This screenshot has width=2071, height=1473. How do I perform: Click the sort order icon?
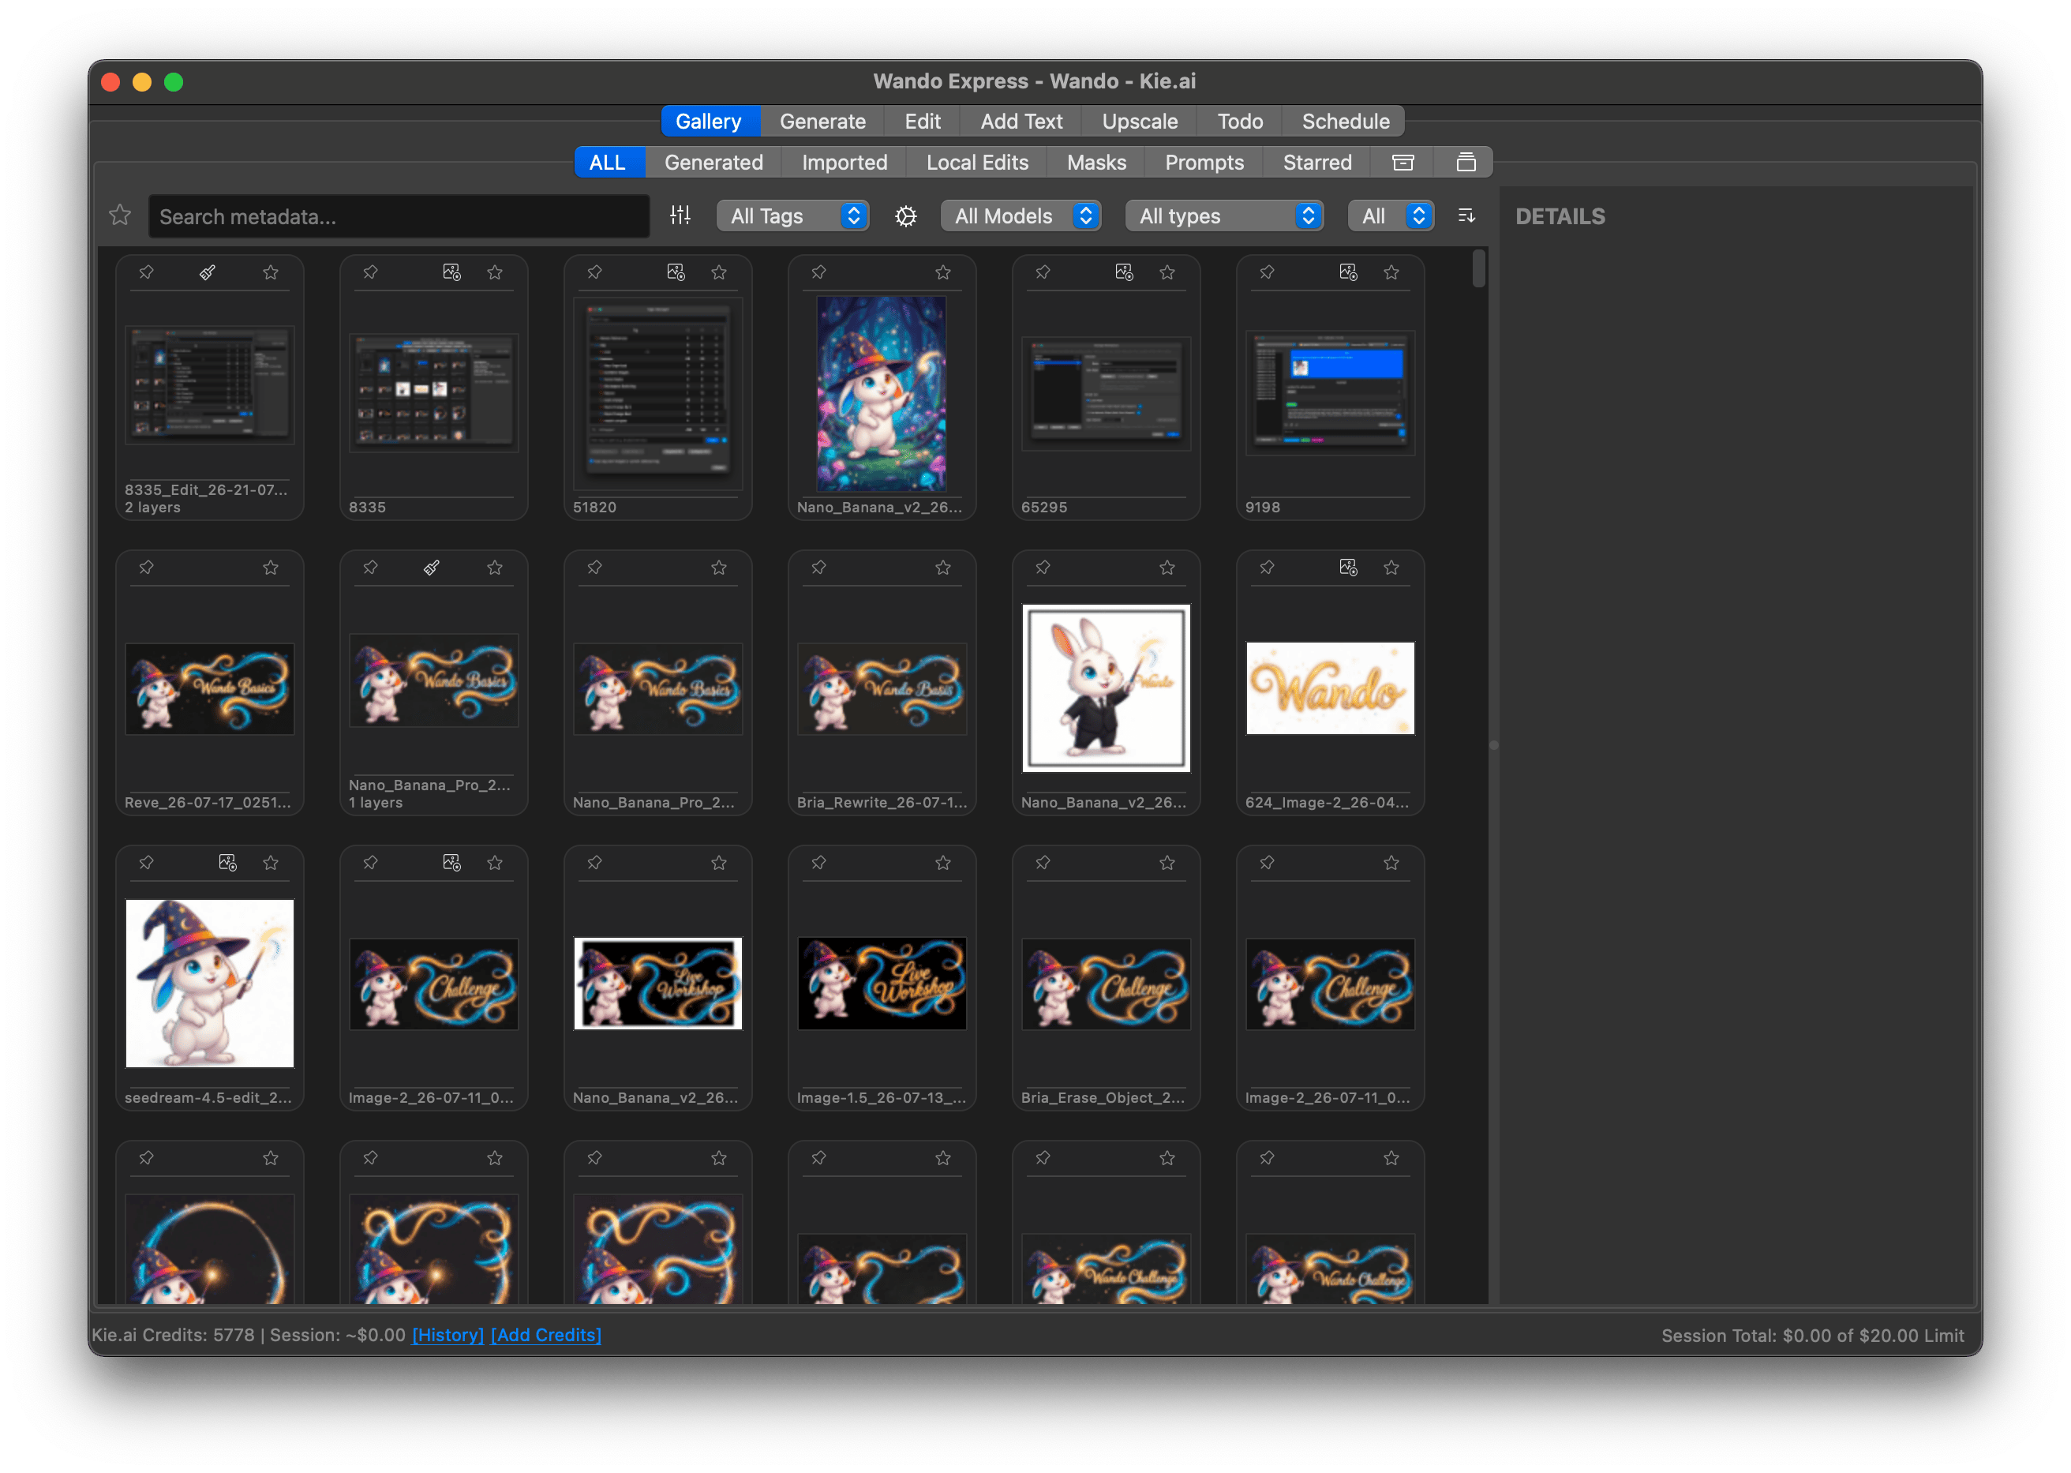pos(1466,216)
